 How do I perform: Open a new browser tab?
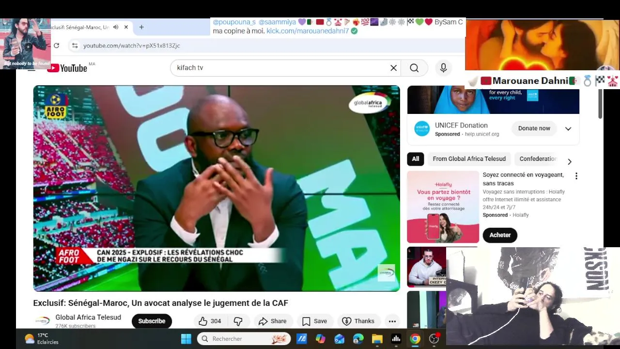click(141, 27)
